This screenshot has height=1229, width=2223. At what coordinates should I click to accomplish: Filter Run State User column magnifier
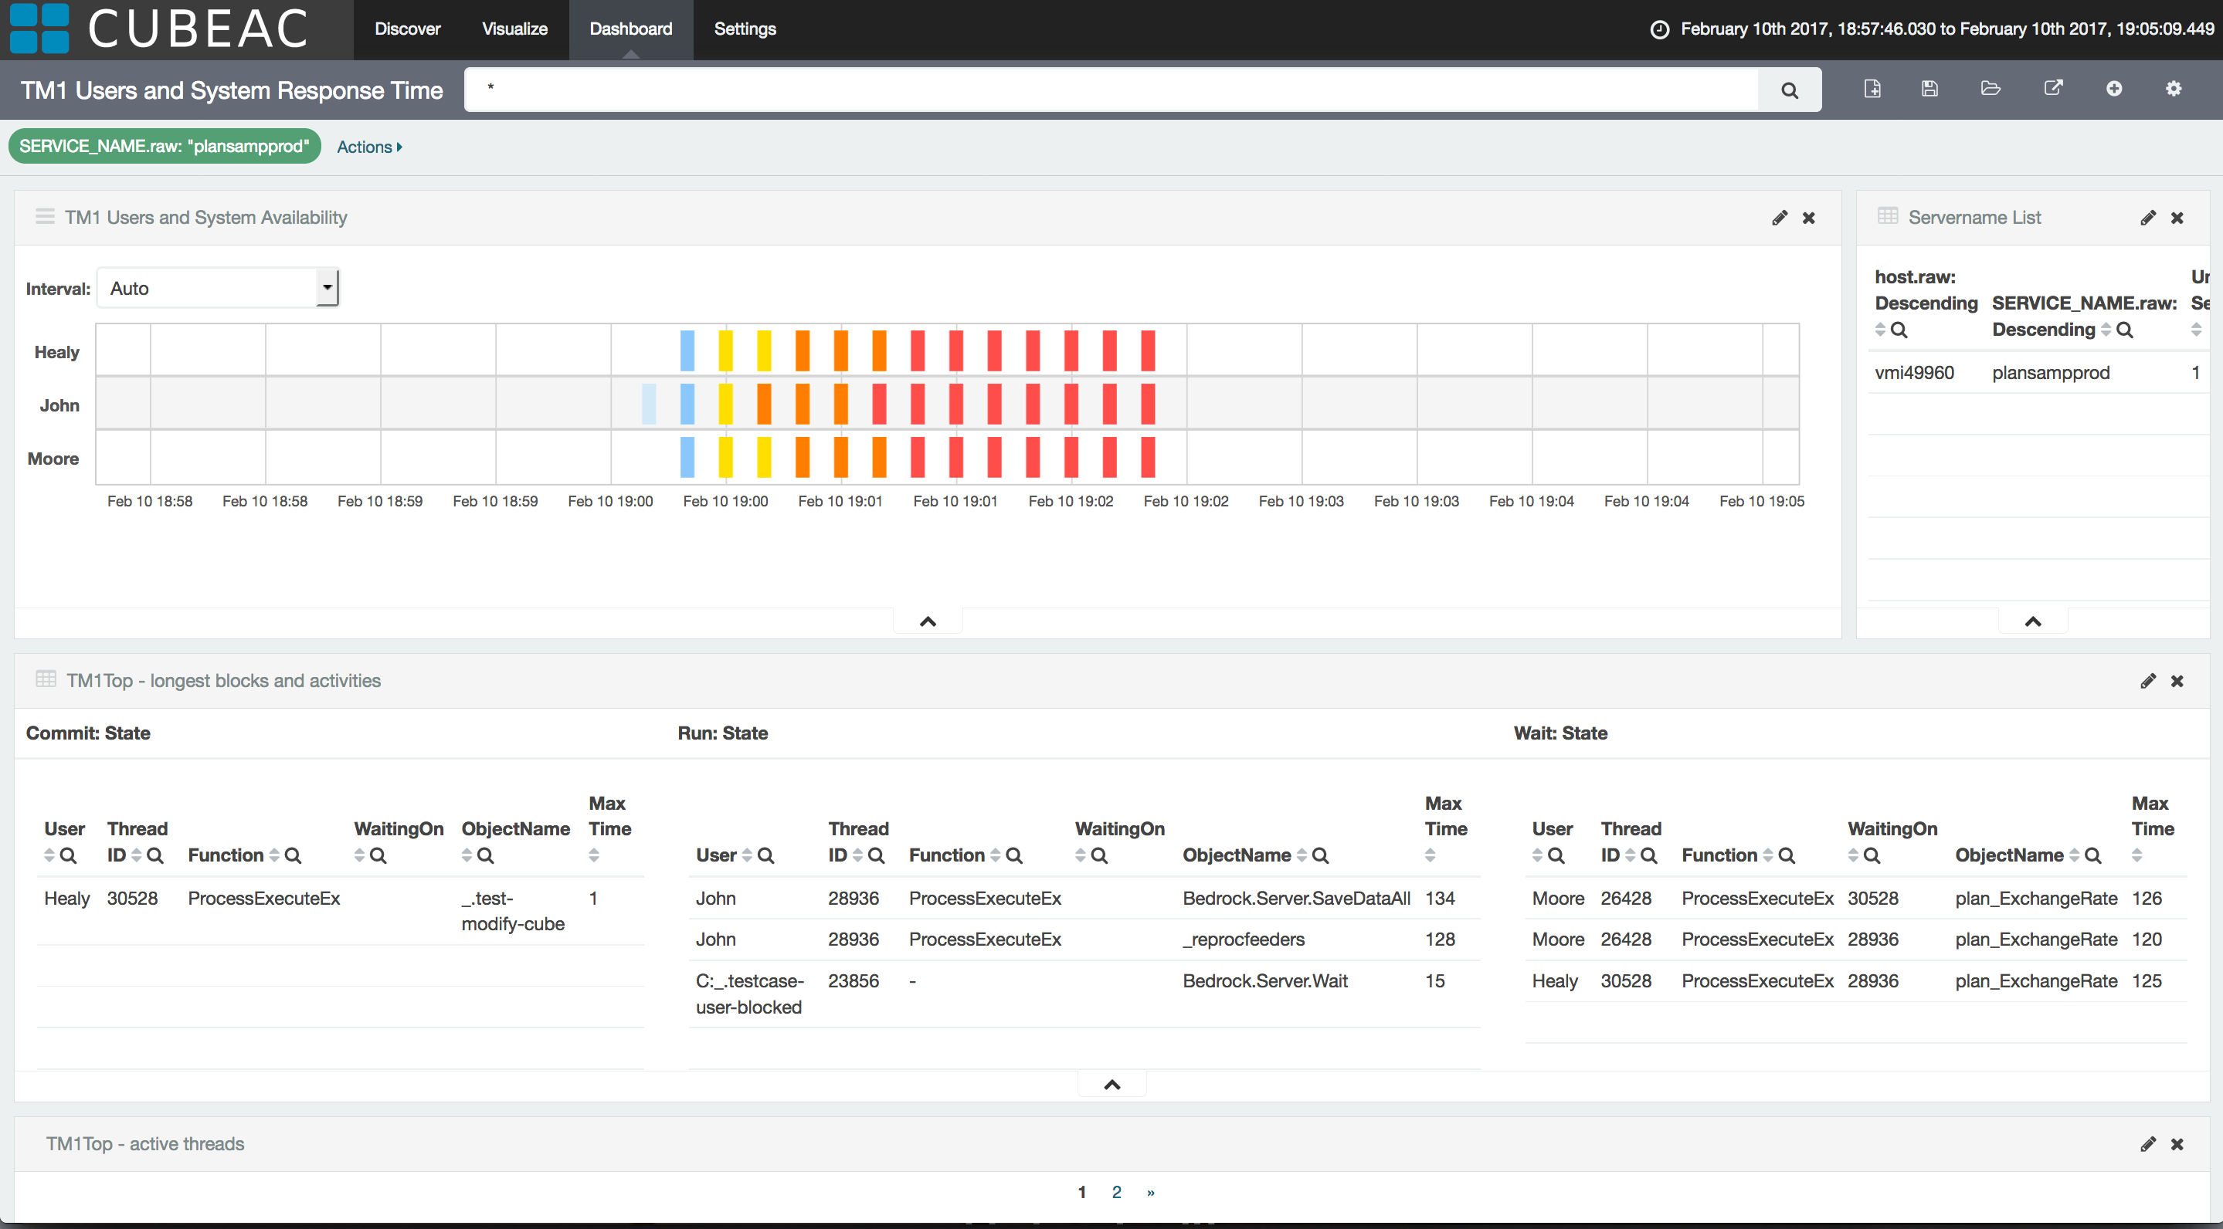(x=765, y=855)
